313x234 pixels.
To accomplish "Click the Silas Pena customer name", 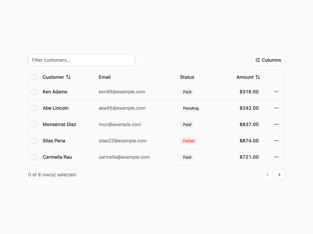I will [x=54, y=141].
